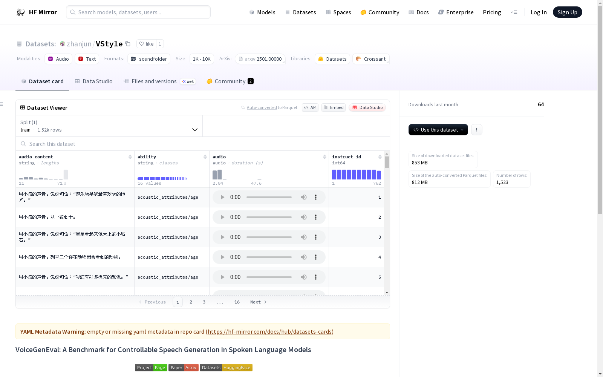The image size is (603, 377).
Task: Play audio for instruct_id row 5
Action: point(222,277)
